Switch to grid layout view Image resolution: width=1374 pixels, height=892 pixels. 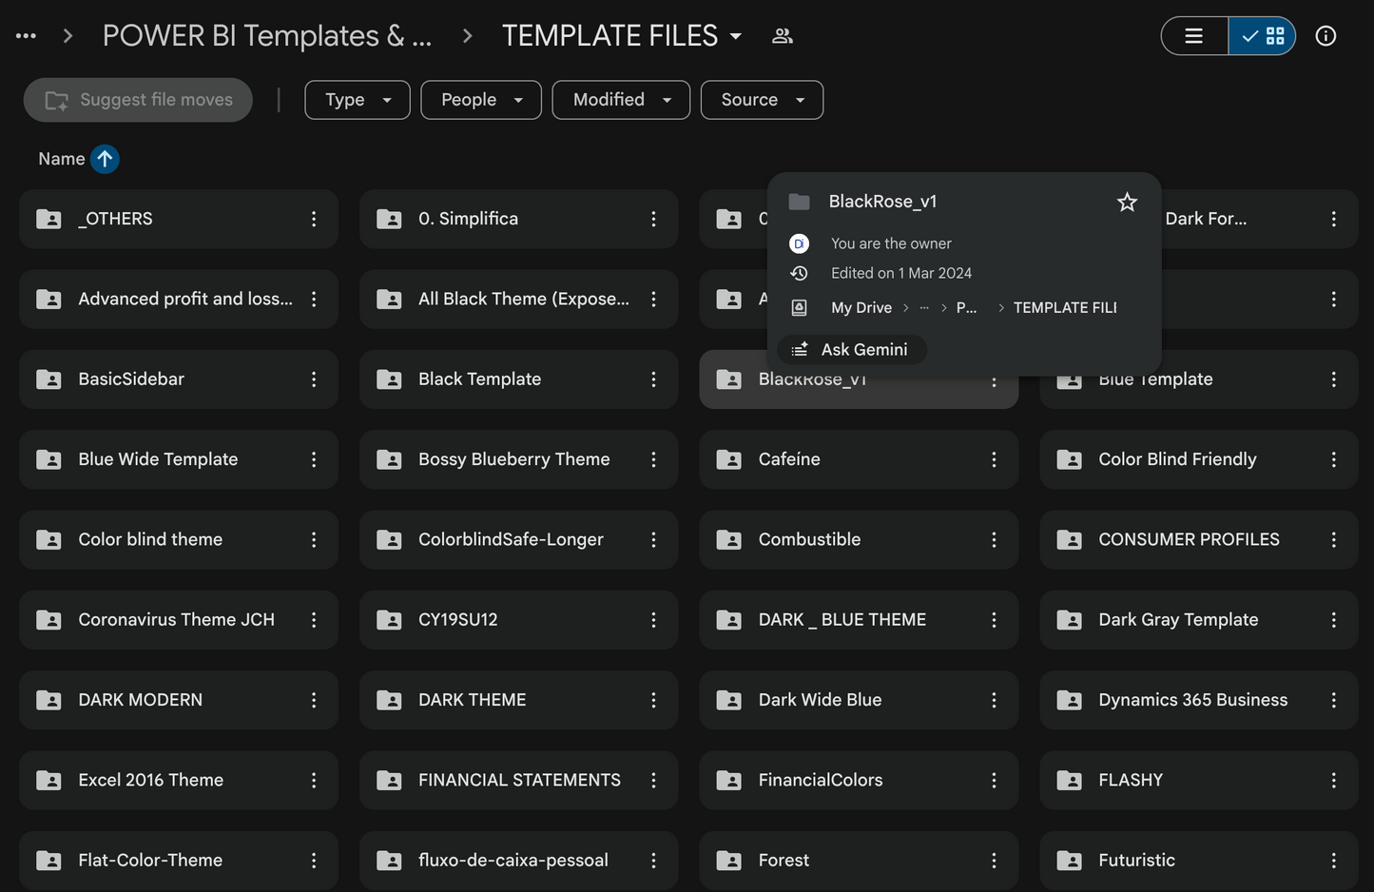1262,36
